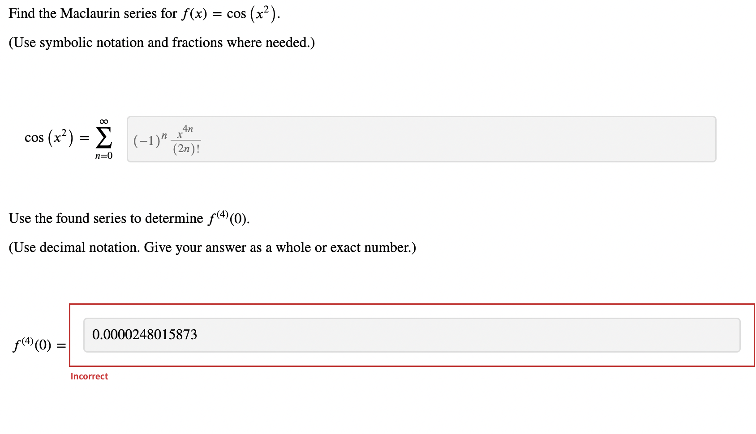The image size is (756, 434).
Task: Click the series answer input field
Action: 421,140
